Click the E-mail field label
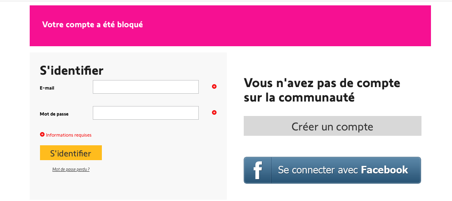The image size is (452, 201). point(47,88)
